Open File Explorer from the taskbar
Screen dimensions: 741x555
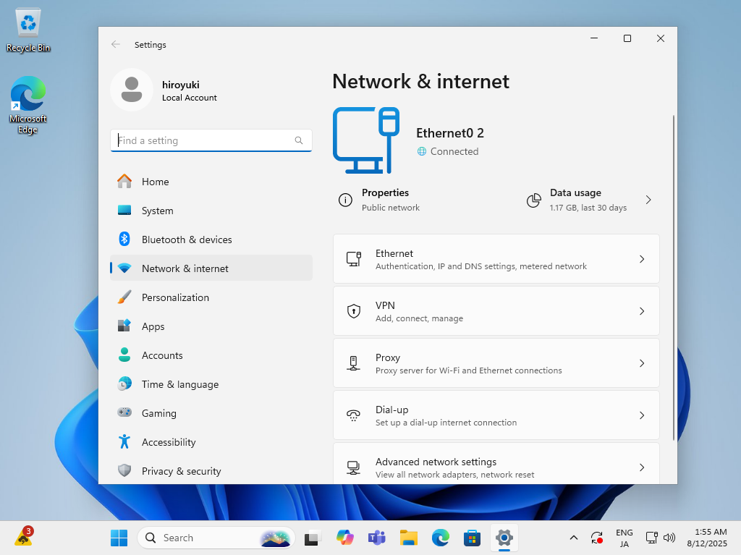[x=409, y=538]
